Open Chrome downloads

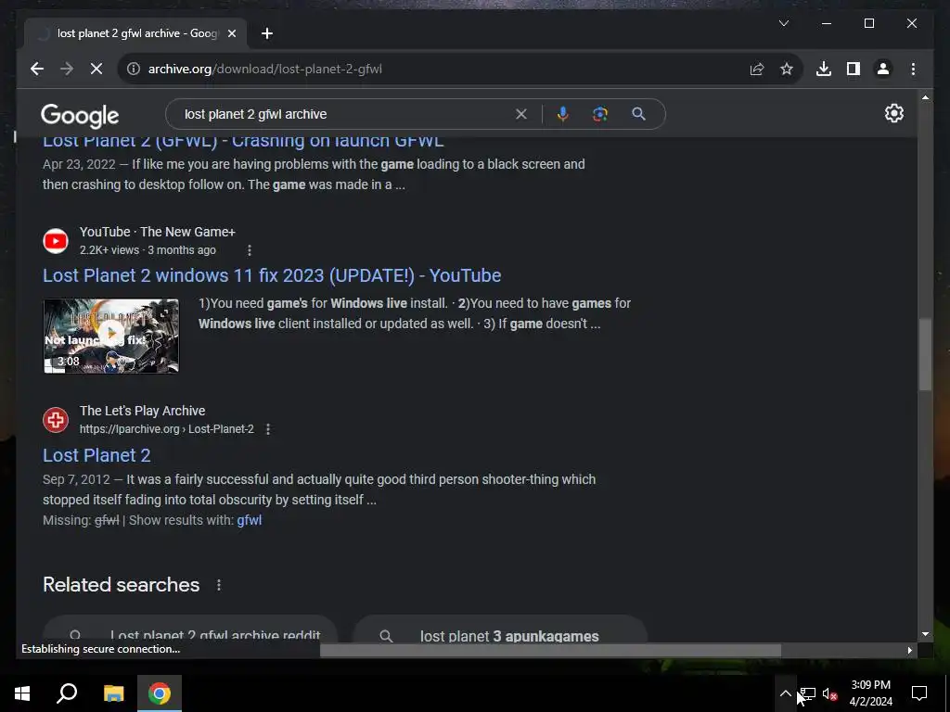pyautogui.click(x=824, y=69)
